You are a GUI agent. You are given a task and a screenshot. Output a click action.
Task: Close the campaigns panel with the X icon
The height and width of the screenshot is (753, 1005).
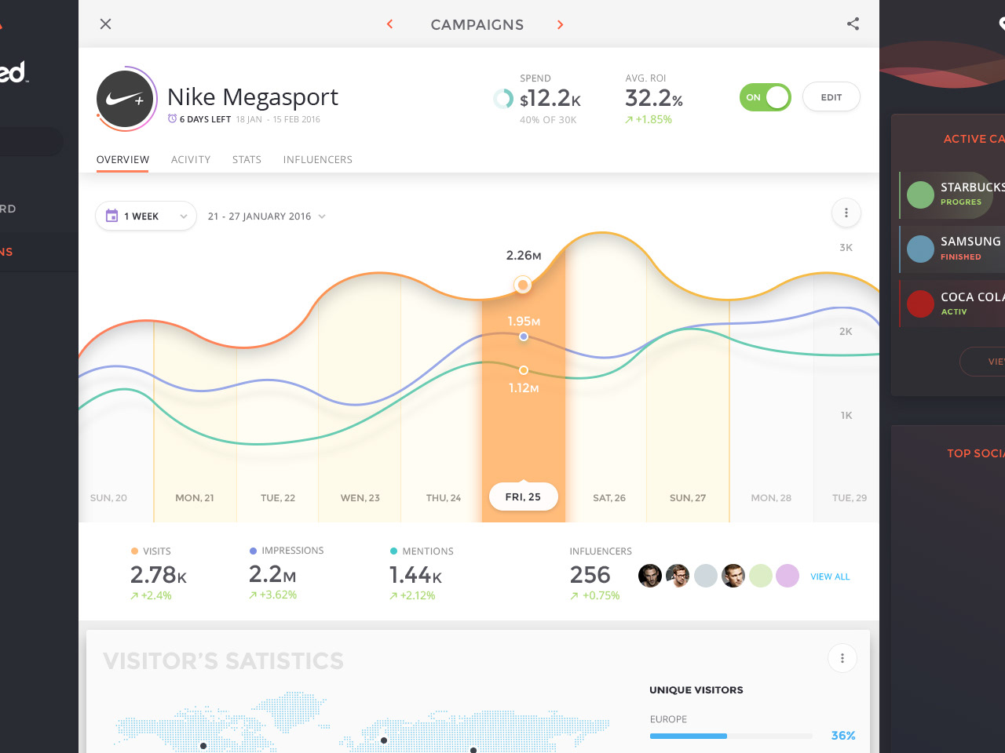pos(105,24)
